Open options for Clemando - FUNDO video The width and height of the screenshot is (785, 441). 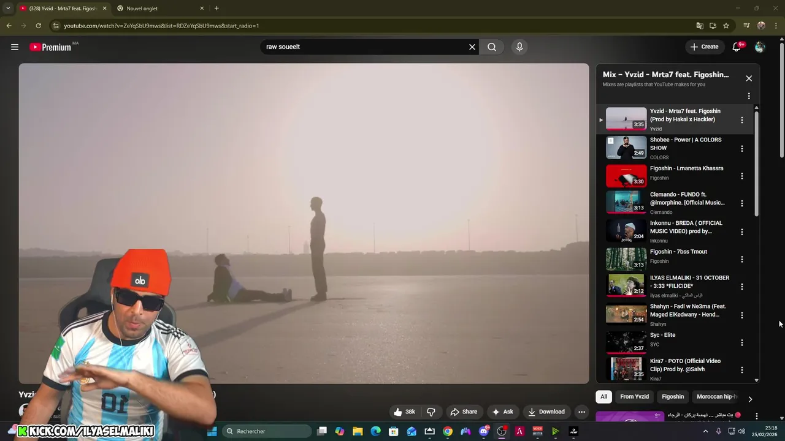point(742,203)
